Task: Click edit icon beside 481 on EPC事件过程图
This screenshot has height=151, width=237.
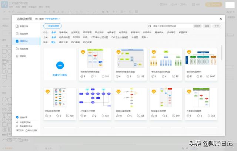Action: point(103,116)
